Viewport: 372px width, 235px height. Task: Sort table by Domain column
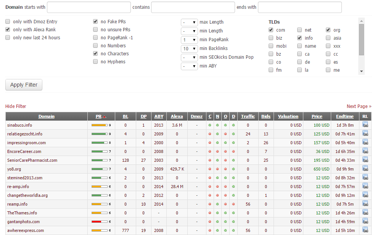pyautogui.click(x=47, y=116)
